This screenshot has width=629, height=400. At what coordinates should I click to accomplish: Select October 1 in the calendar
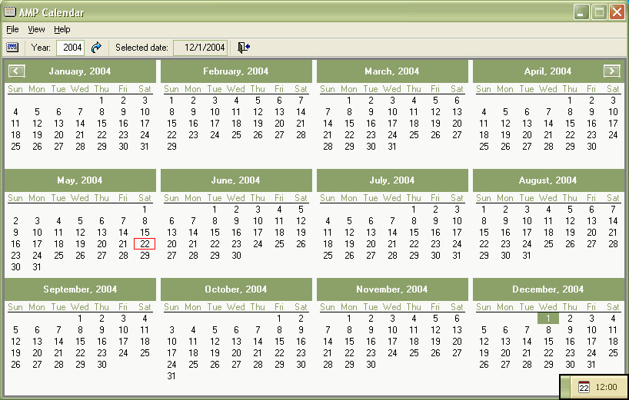point(279,319)
